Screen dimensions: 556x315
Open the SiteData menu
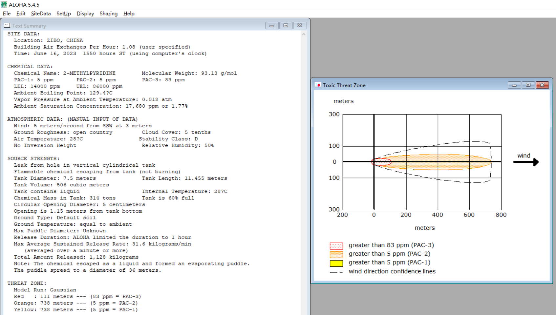tap(41, 13)
